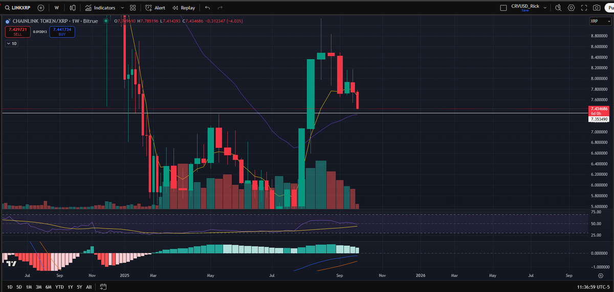Image resolution: width=614 pixels, height=292 pixels.
Task: Click the current price label 7.434686
Action: 599,109
